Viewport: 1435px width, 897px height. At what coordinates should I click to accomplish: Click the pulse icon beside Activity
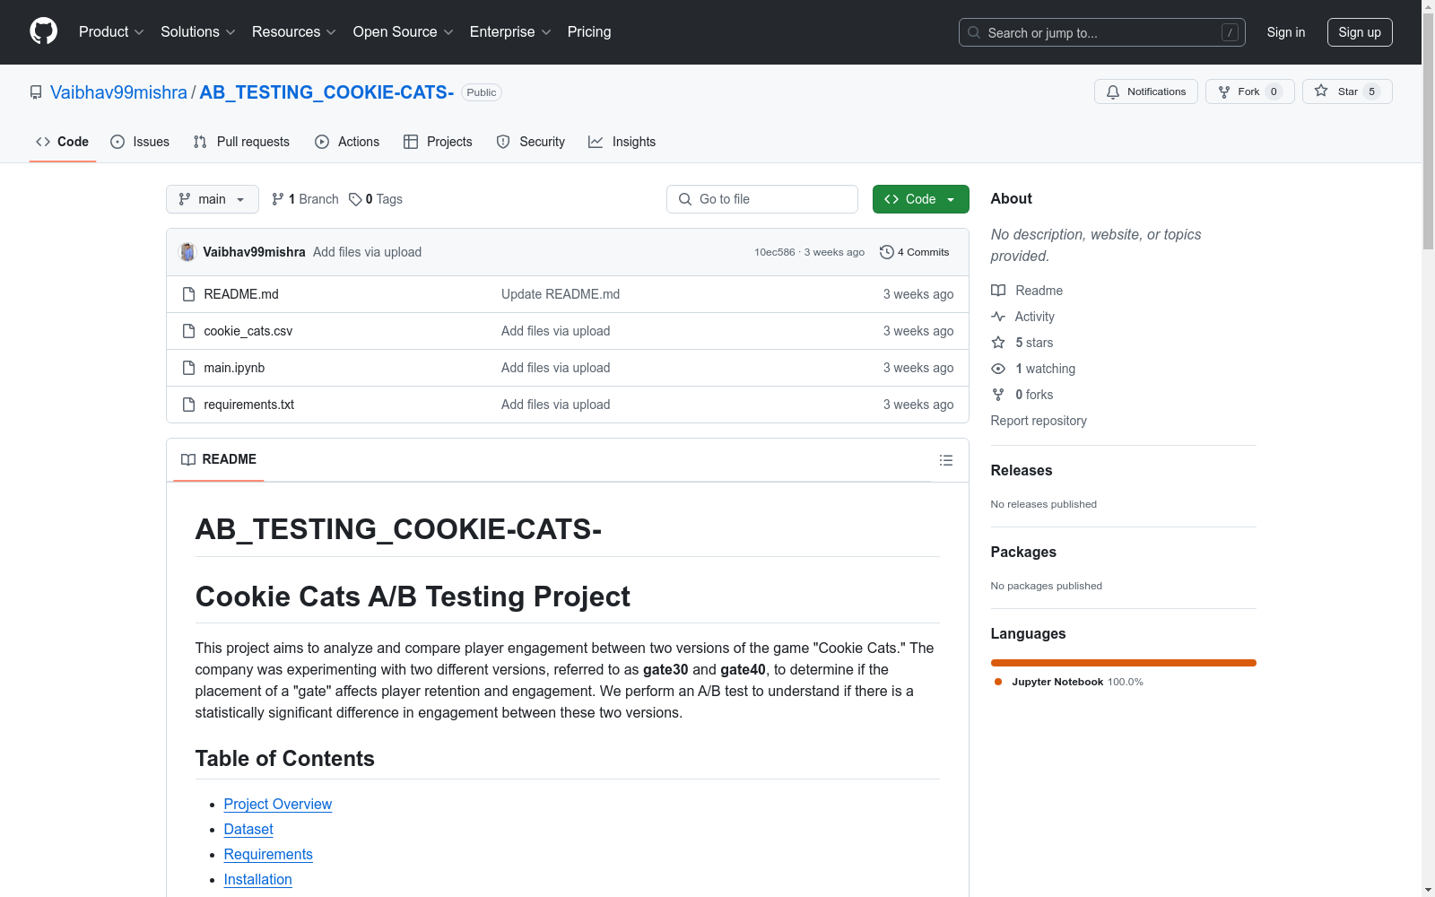tap(998, 317)
